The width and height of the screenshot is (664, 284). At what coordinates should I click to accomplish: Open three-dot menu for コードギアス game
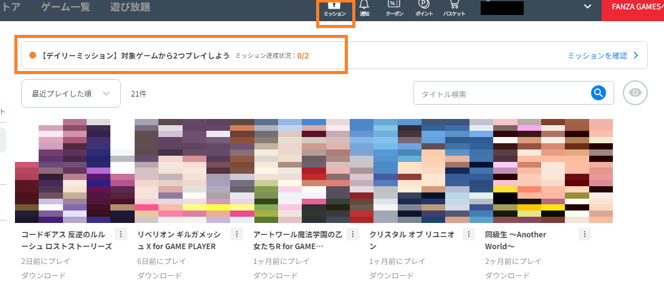click(121, 234)
